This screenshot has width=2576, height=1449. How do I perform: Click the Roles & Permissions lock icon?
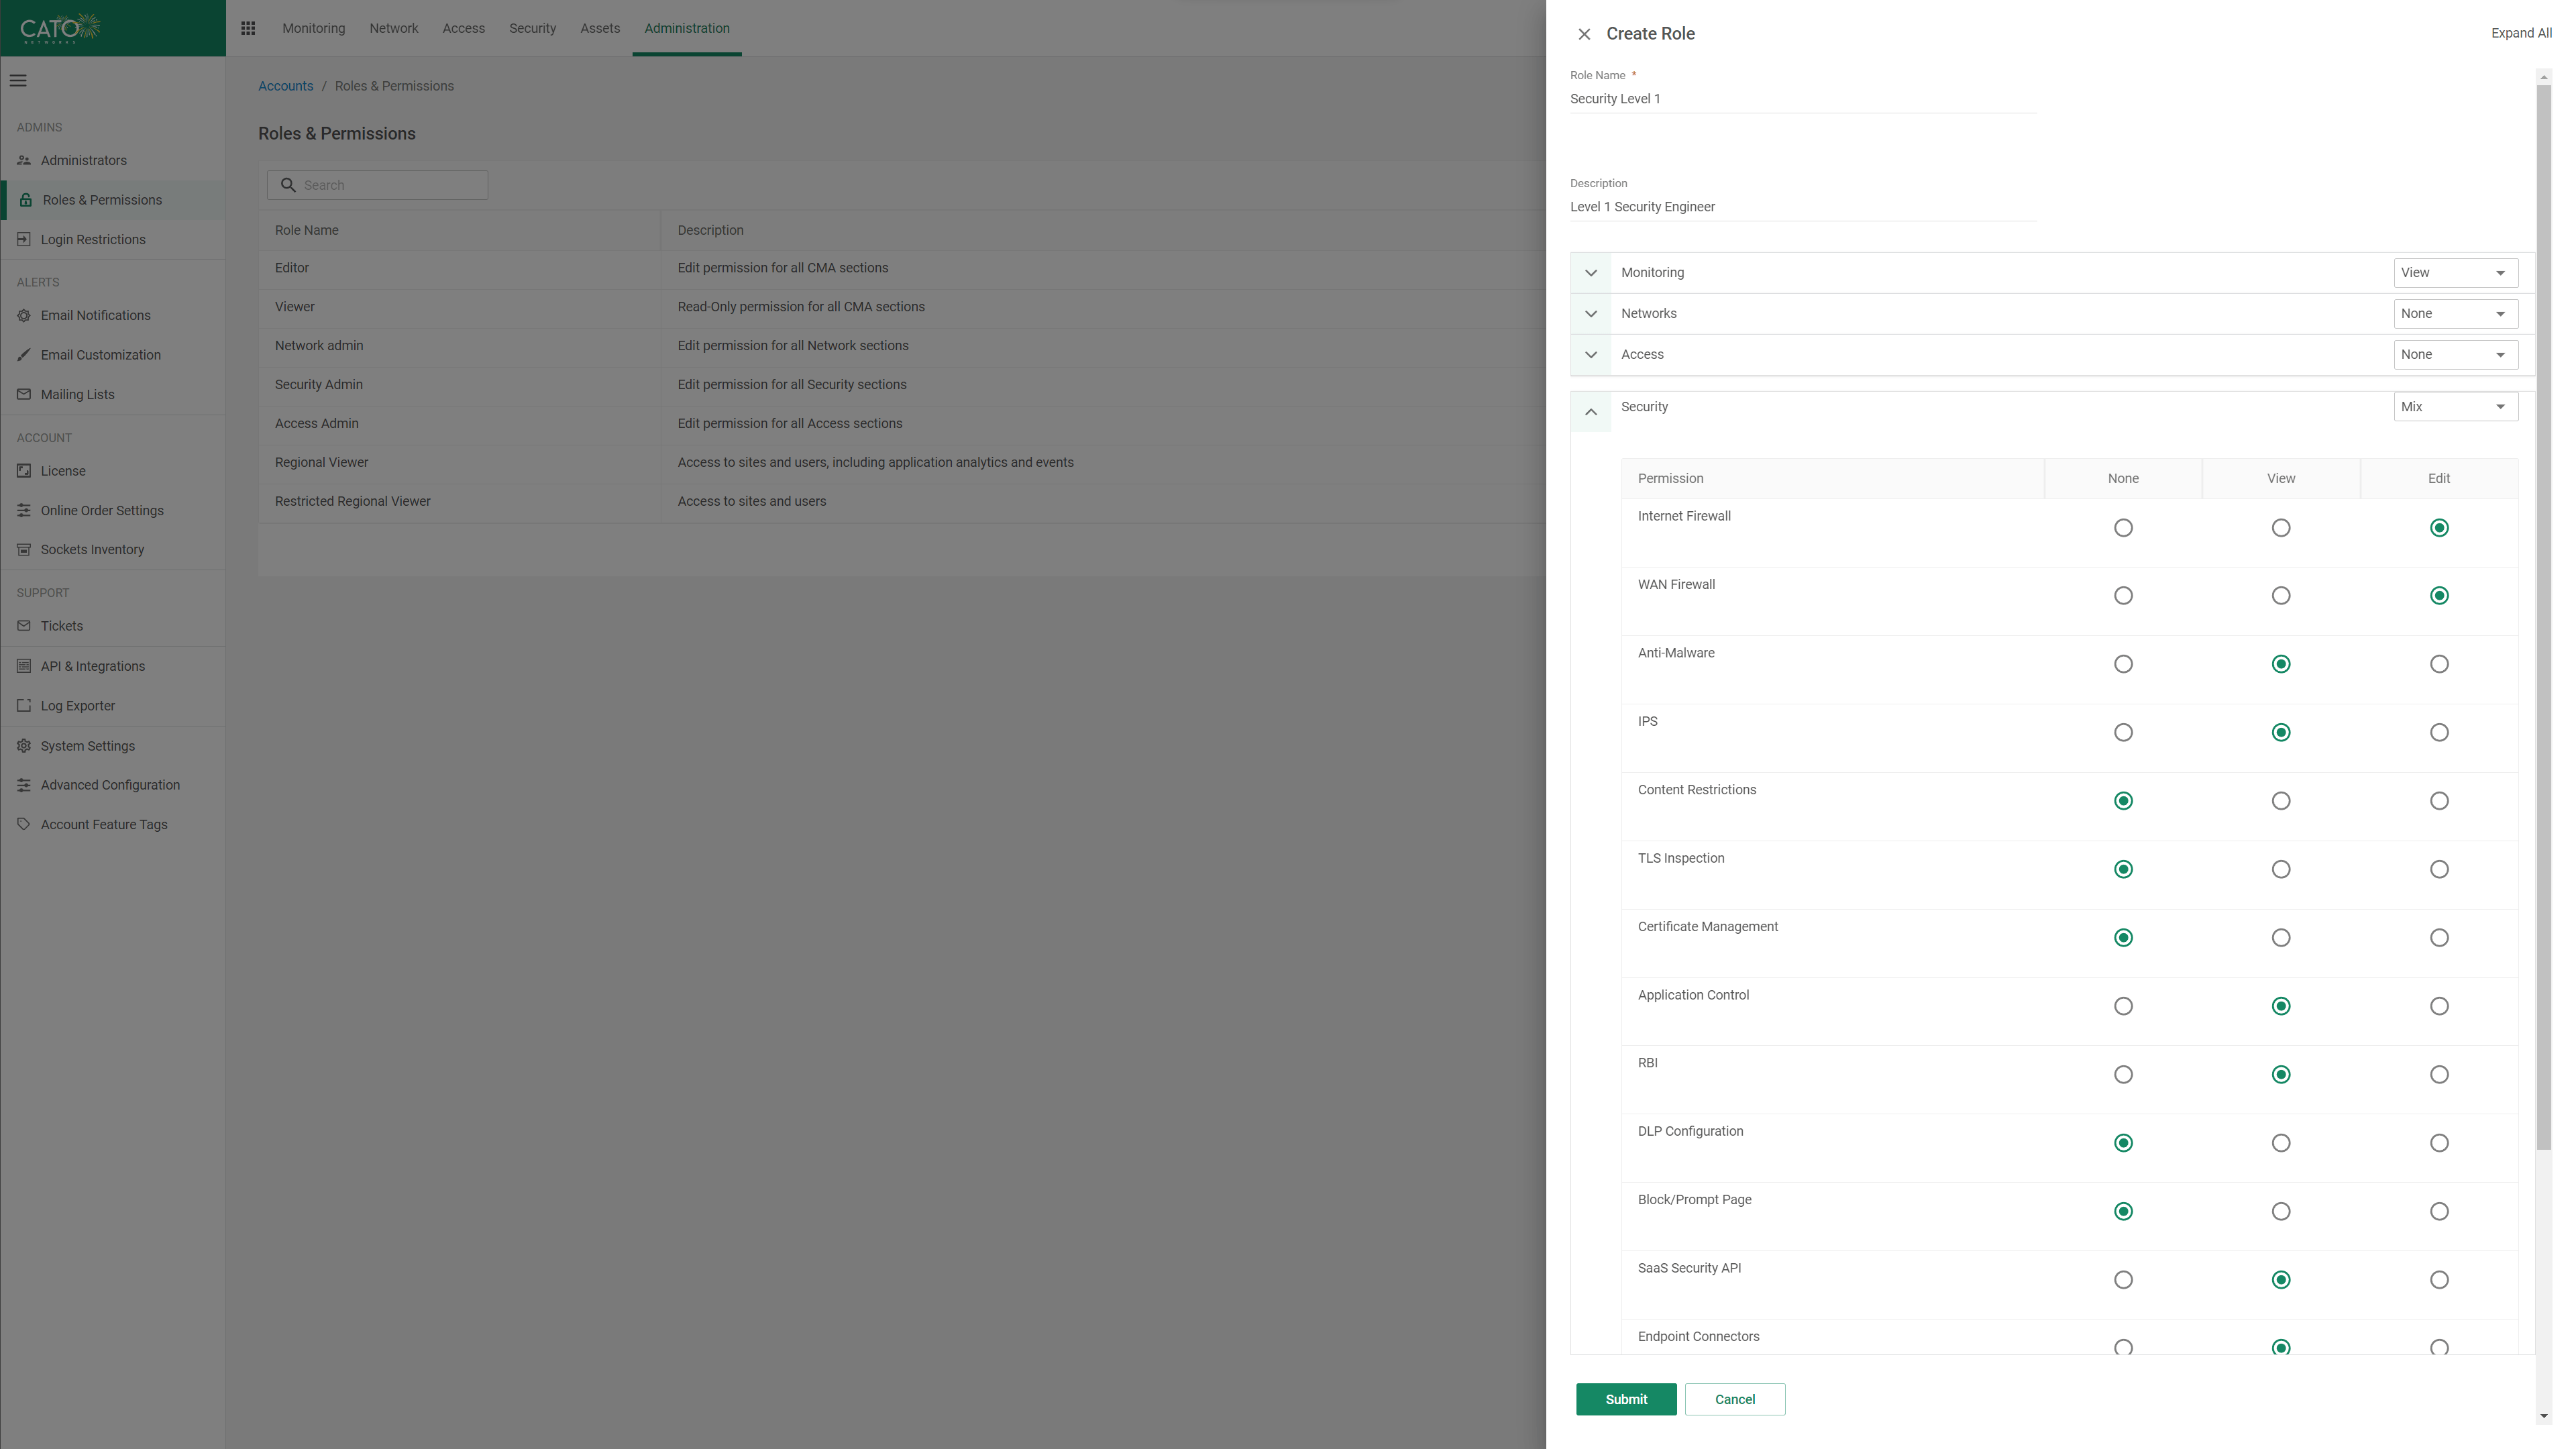[26, 200]
